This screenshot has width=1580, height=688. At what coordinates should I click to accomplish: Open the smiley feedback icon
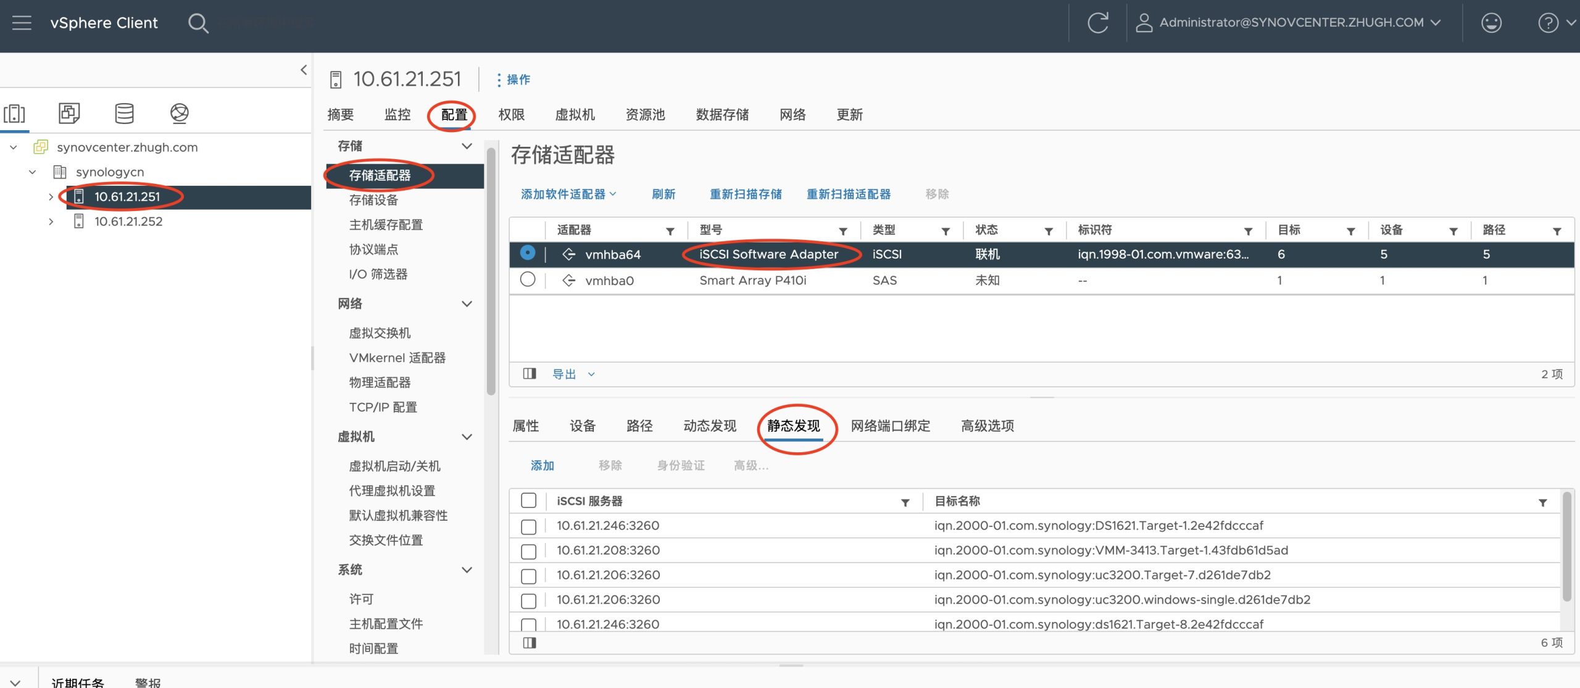[x=1491, y=23]
